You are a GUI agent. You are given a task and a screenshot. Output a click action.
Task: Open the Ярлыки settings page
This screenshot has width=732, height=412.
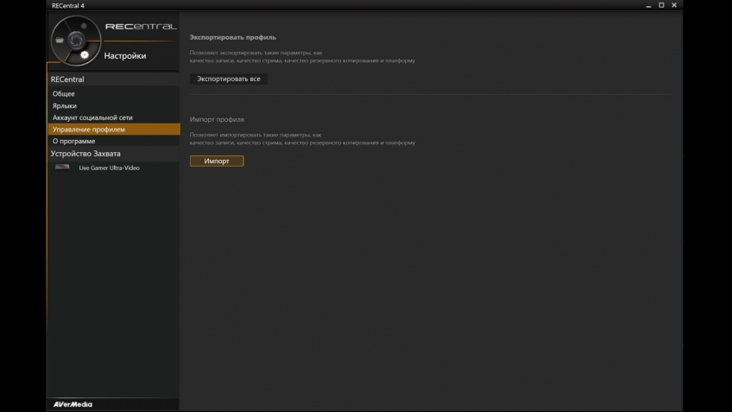coord(114,106)
